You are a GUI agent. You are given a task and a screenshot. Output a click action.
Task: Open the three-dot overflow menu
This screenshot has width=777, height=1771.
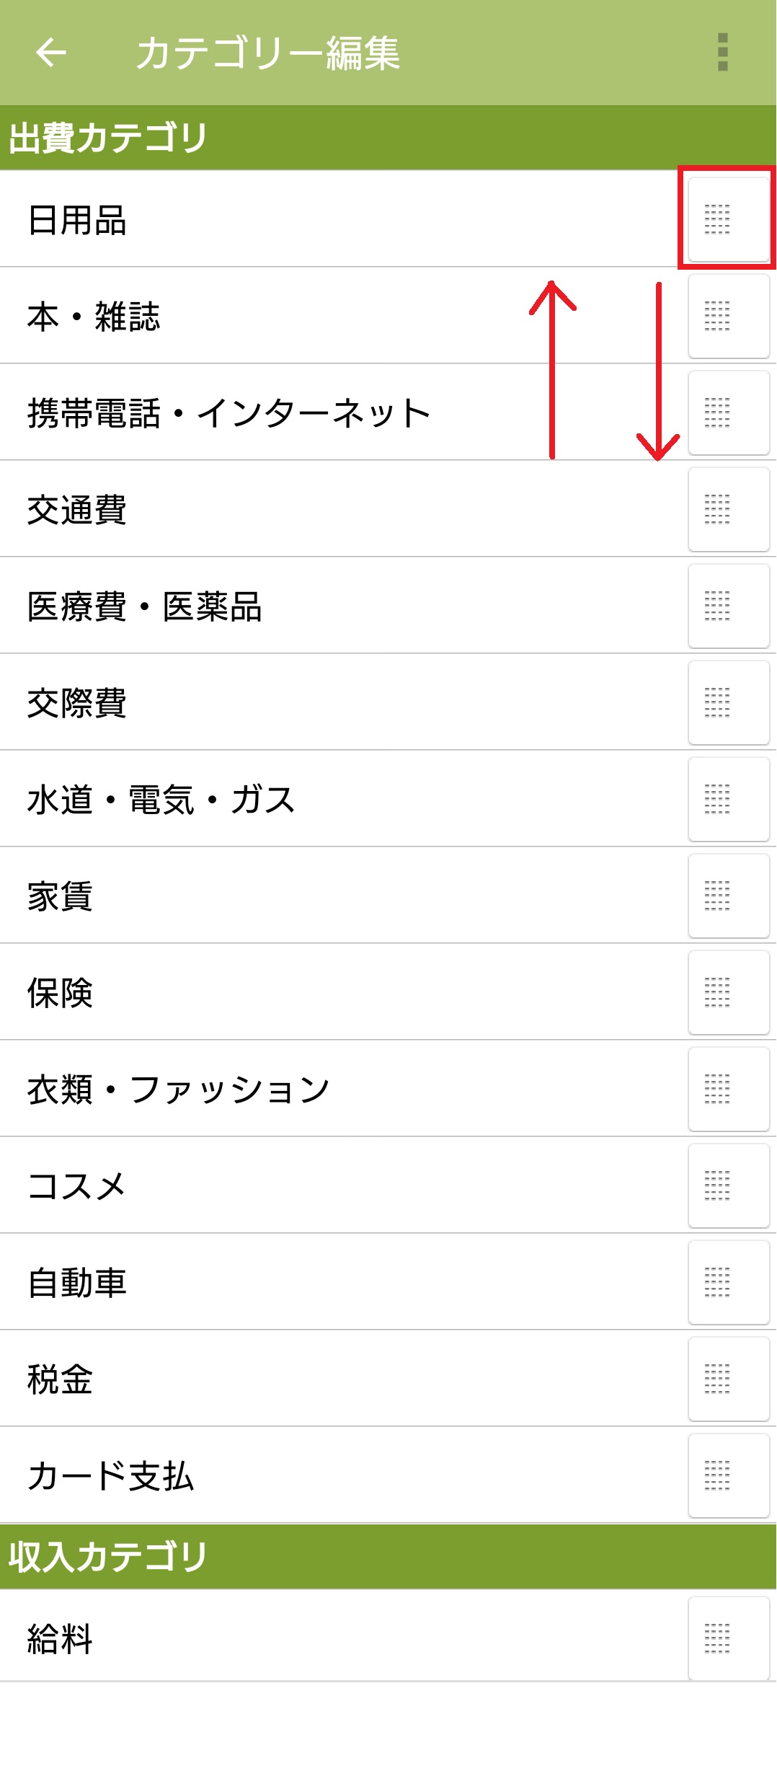tap(722, 53)
